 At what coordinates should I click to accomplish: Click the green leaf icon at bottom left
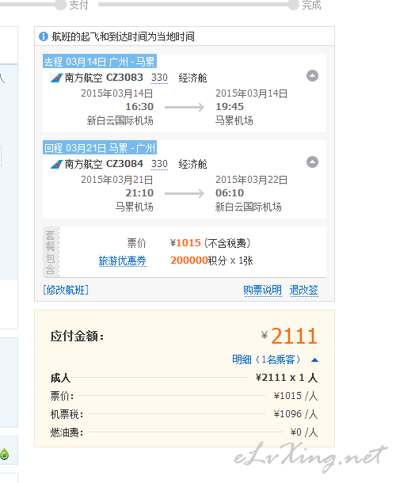(5, 454)
